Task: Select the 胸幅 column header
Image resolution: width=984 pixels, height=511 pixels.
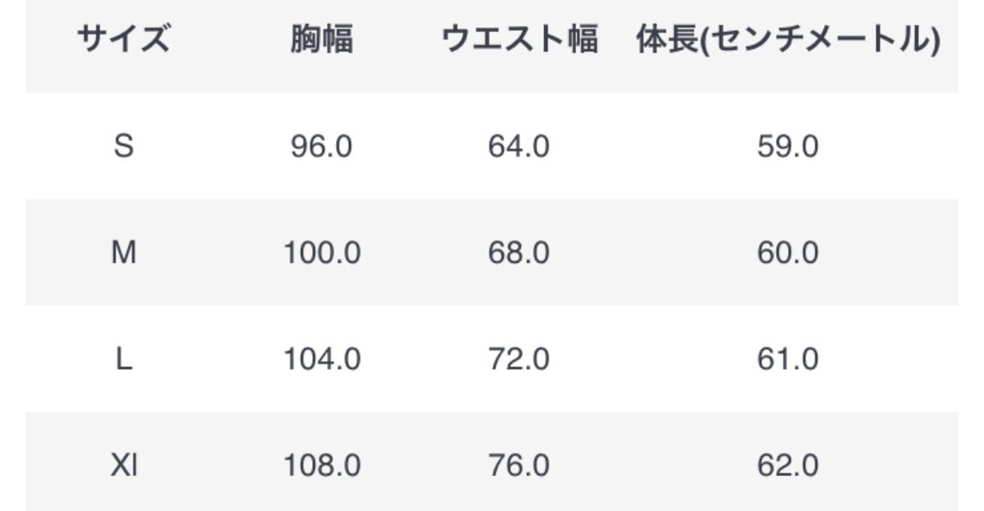Action: (x=322, y=40)
